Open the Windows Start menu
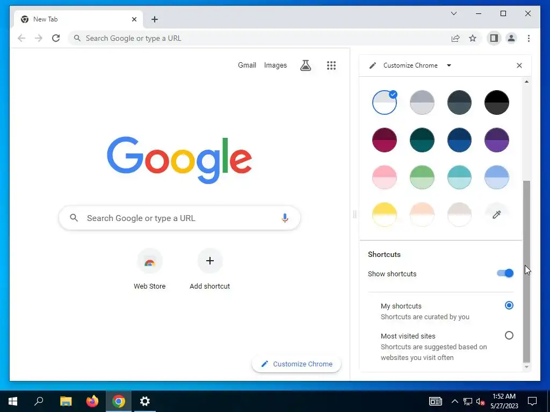Image resolution: width=550 pixels, height=412 pixels. click(13, 401)
